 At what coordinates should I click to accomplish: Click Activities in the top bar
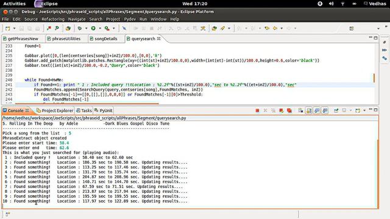[15, 4]
